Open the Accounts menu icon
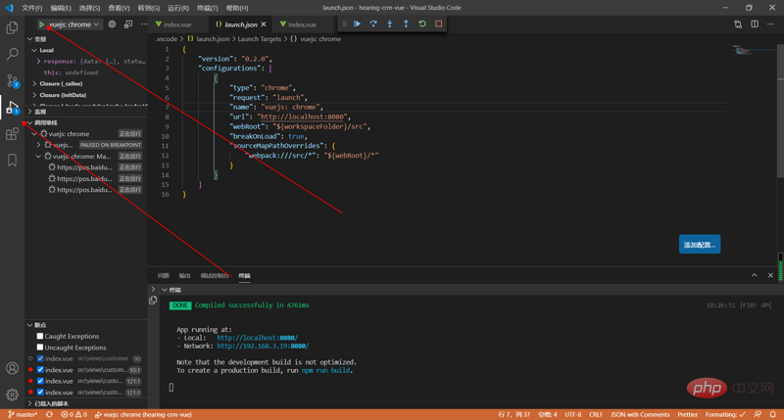784x420 pixels. 12,368
